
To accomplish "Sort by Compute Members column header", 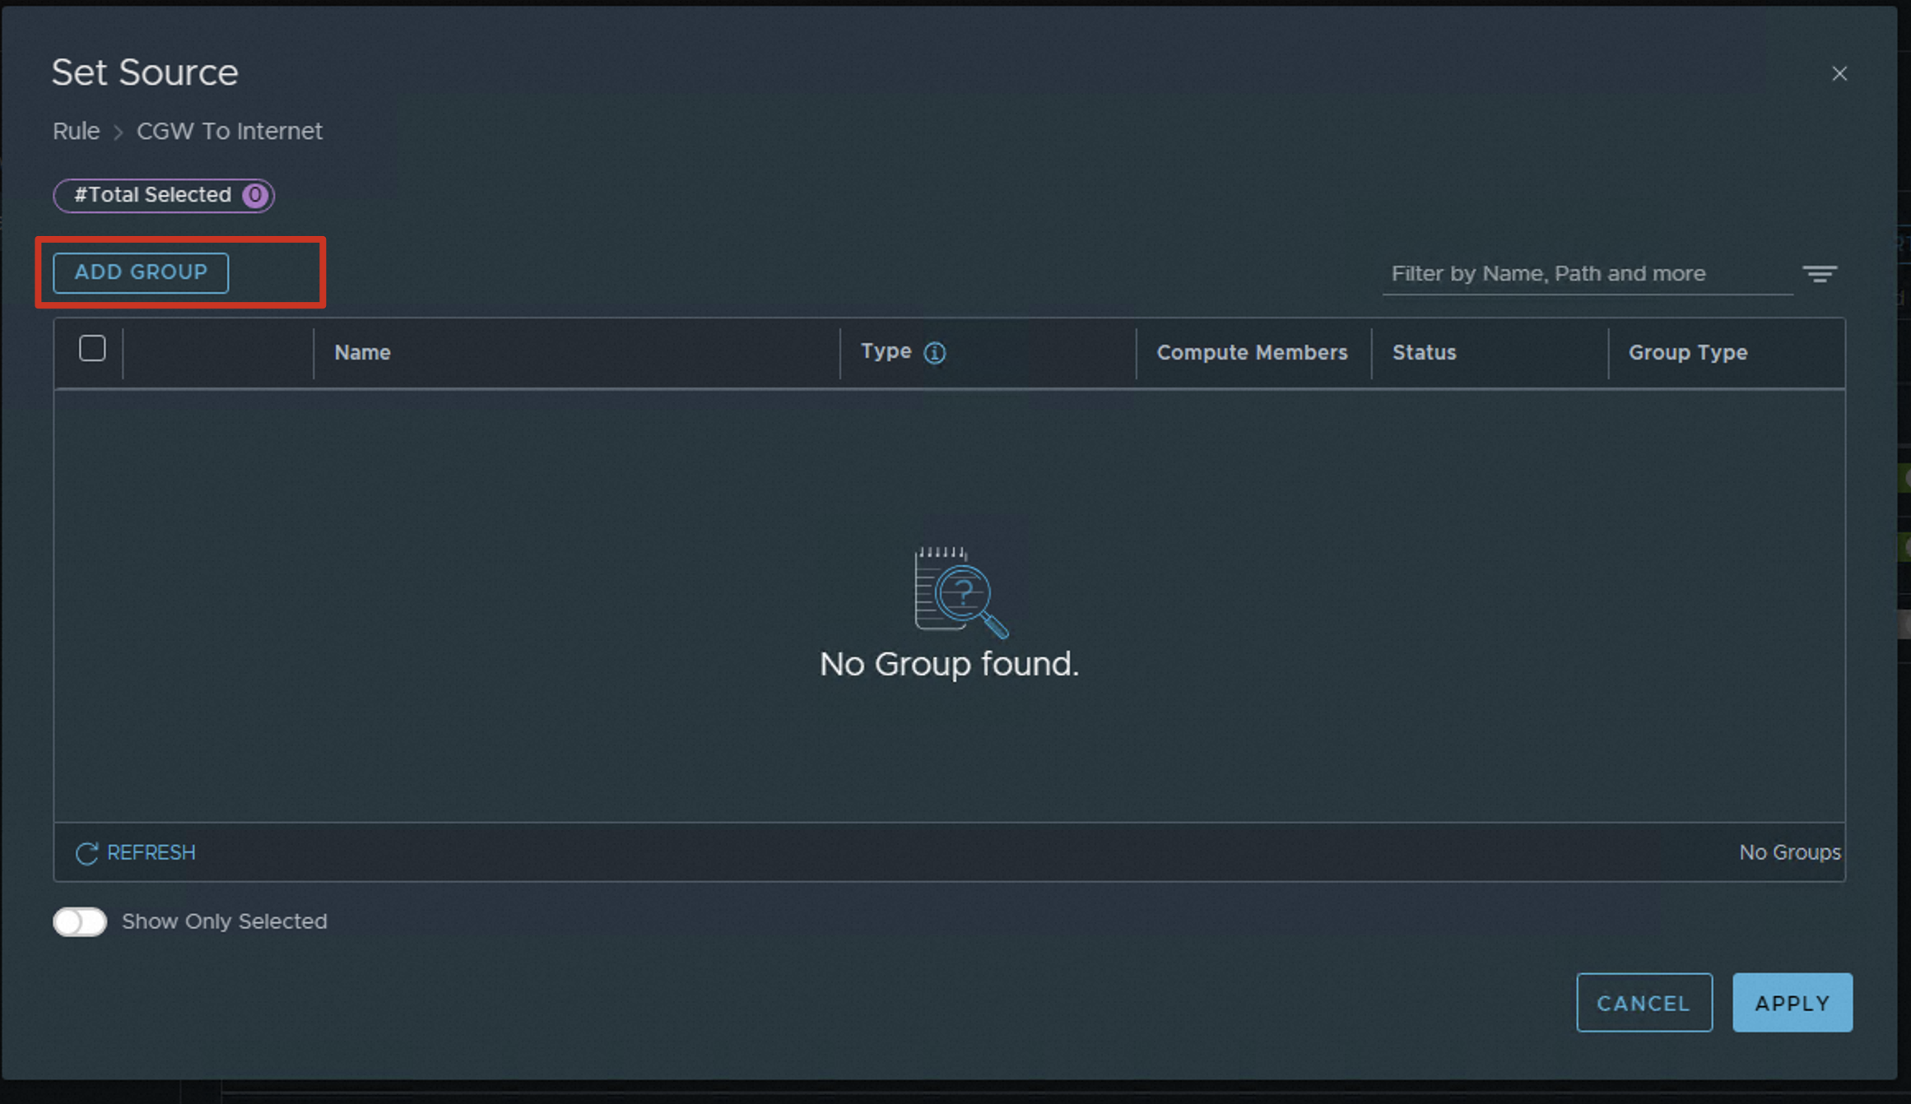I will [1251, 353].
